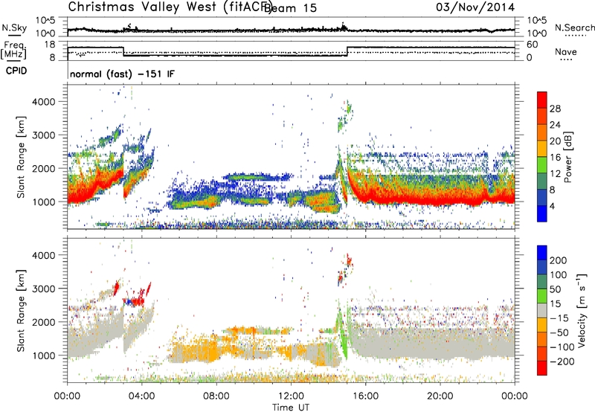The width and height of the screenshot is (595, 412).
Task: Click 'Slant Range [km]' label of power panel
Action: coord(21,157)
